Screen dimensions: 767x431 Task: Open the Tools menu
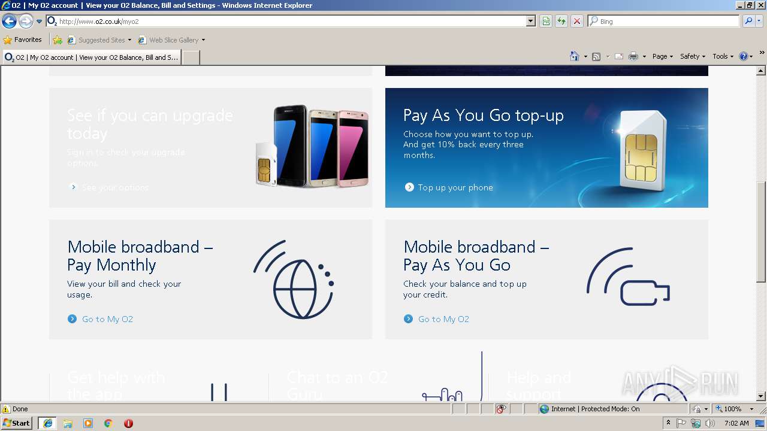(x=723, y=56)
